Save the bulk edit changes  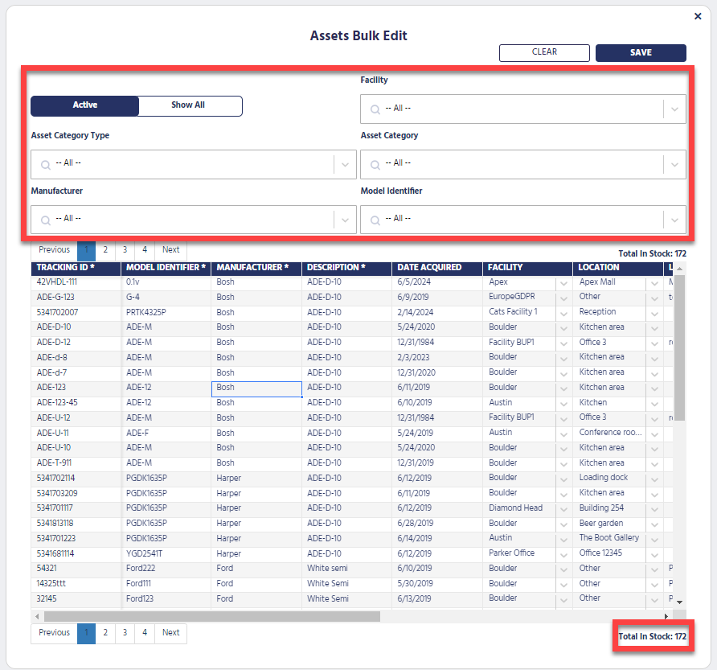point(641,52)
